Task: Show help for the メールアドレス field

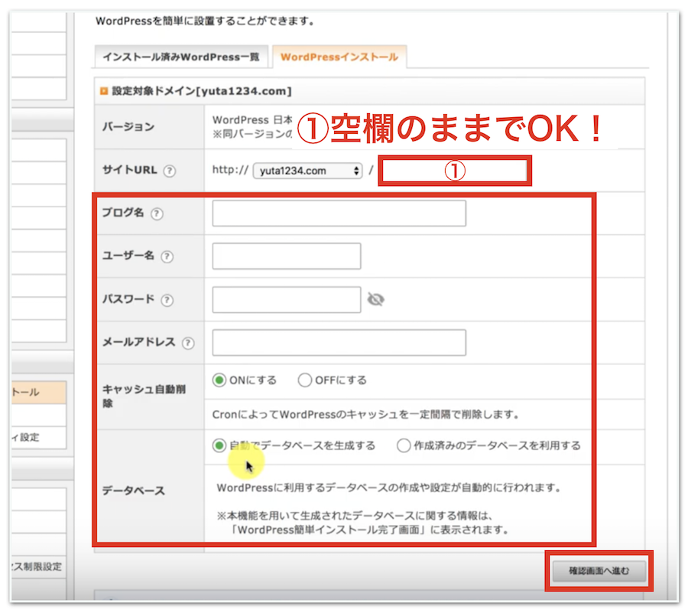Action: coord(187,343)
